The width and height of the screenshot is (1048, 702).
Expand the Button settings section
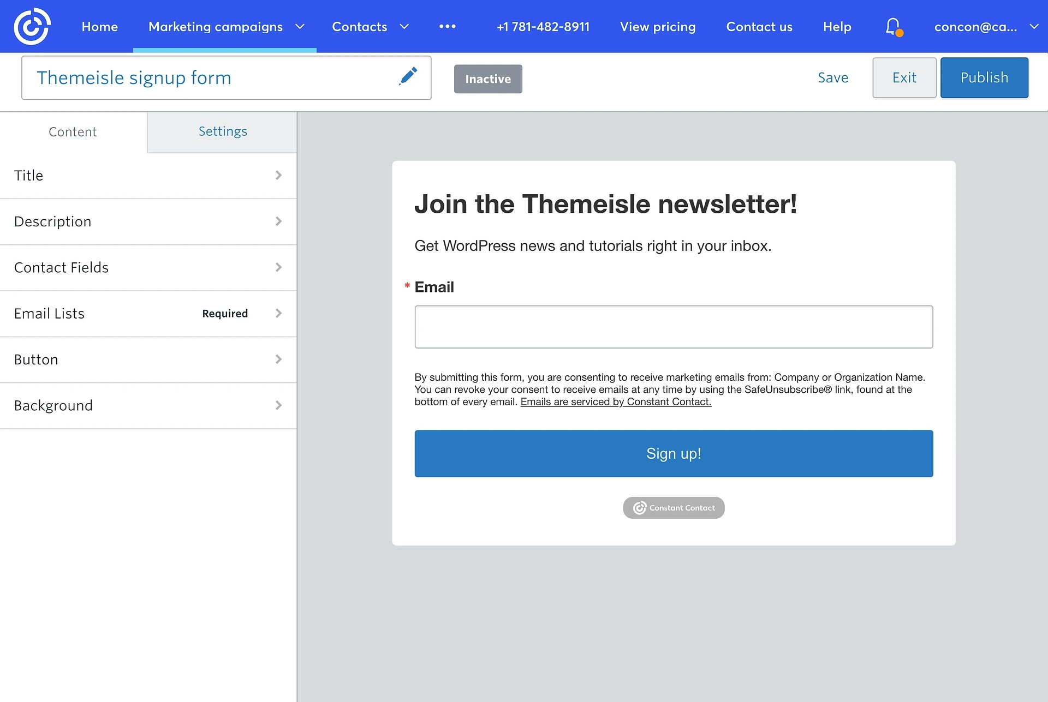click(x=148, y=359)
